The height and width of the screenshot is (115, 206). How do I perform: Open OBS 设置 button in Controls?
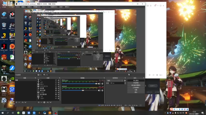136,90
